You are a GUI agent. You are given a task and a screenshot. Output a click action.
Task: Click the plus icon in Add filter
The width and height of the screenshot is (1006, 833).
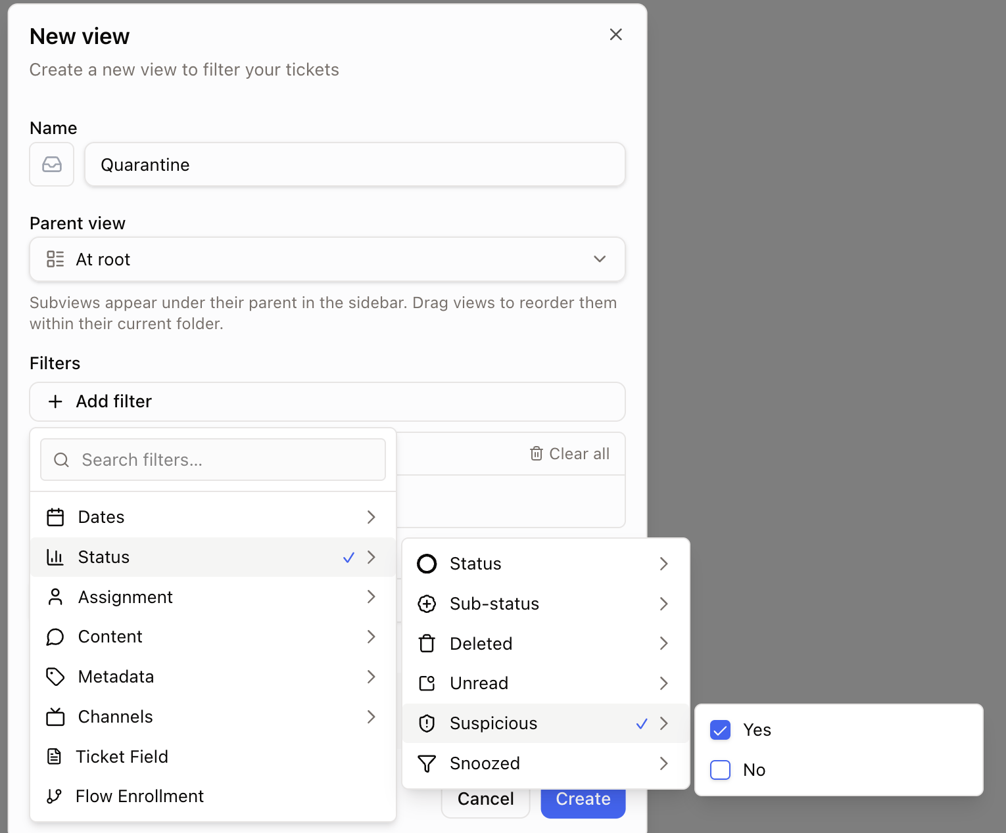pos(55,401)
